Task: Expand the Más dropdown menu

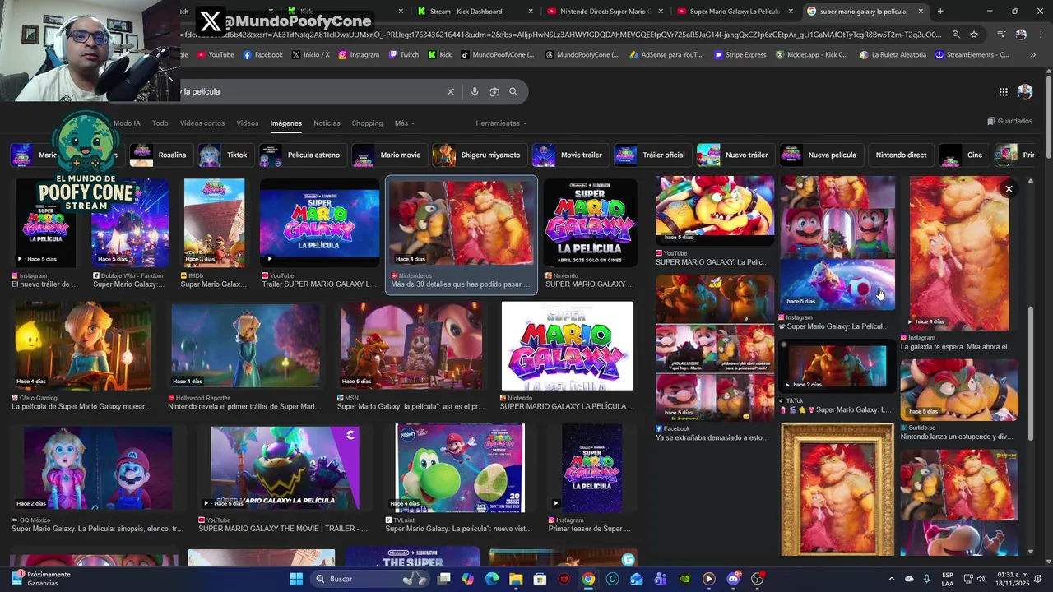Action: (x=404, y=123)
